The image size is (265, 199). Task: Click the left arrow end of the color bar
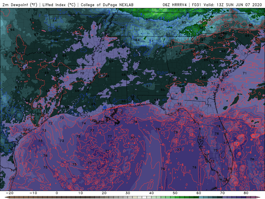pos(7,197)
